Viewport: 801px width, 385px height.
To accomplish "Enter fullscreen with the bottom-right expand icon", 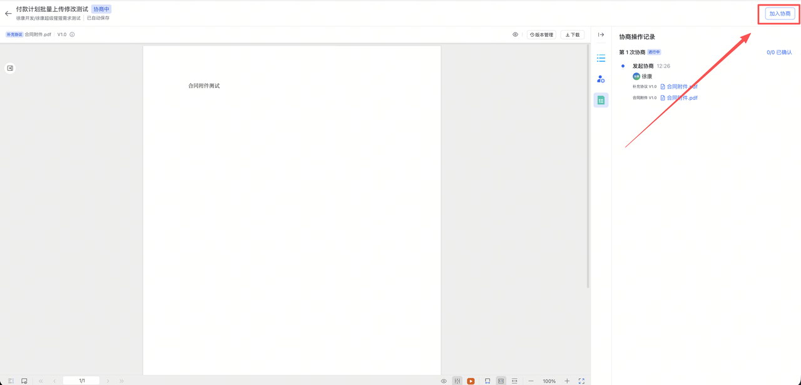I will (x=581, y=381).
